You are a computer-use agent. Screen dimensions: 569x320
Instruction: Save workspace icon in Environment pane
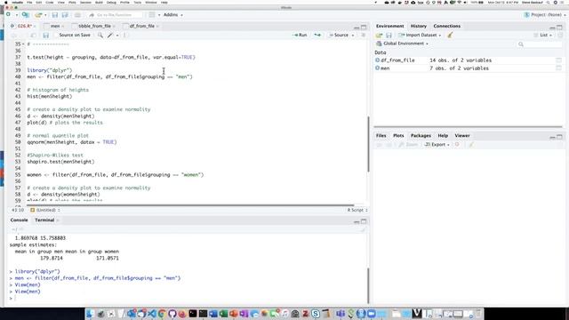[389, 36]
